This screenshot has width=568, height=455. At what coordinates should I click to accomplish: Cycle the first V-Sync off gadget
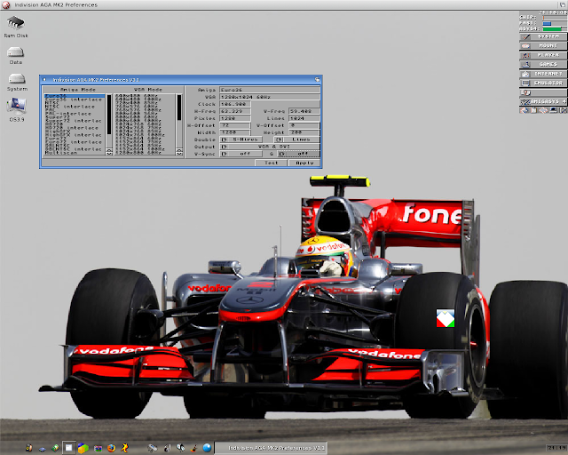241,154
